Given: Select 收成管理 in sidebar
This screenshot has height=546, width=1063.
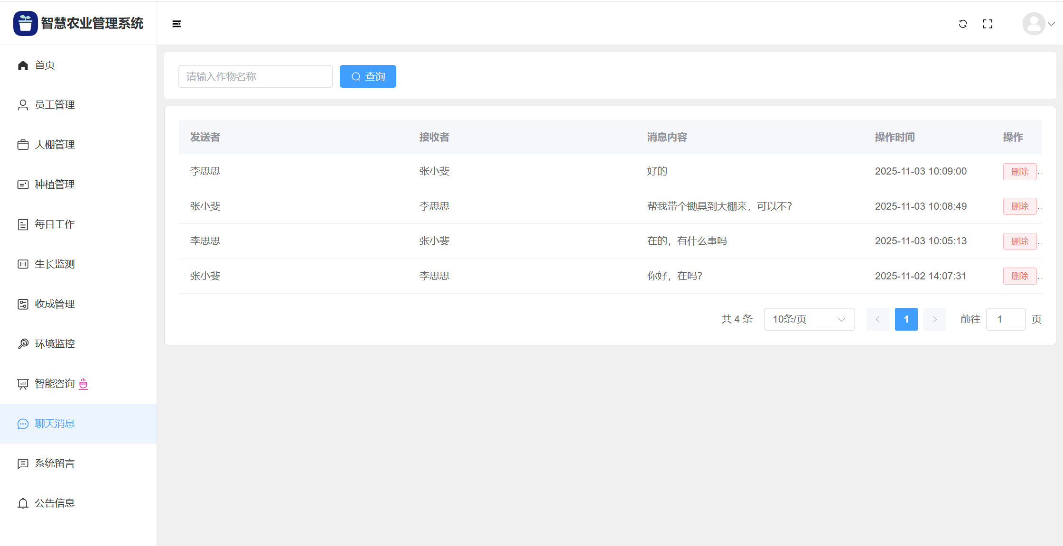Looking at the screenshot, I should pos(55,304).
